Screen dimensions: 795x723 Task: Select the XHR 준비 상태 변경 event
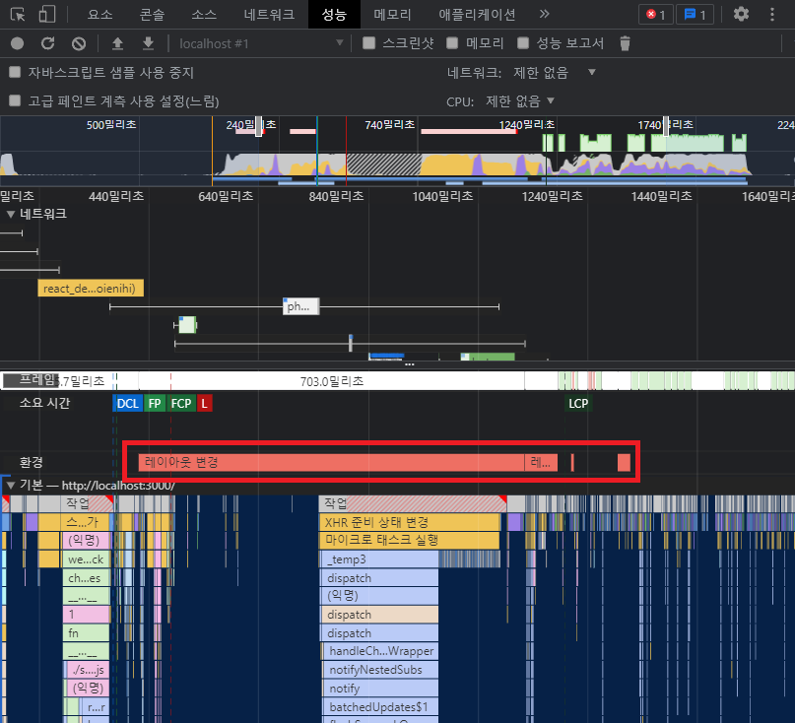click(x=410, y=522)
